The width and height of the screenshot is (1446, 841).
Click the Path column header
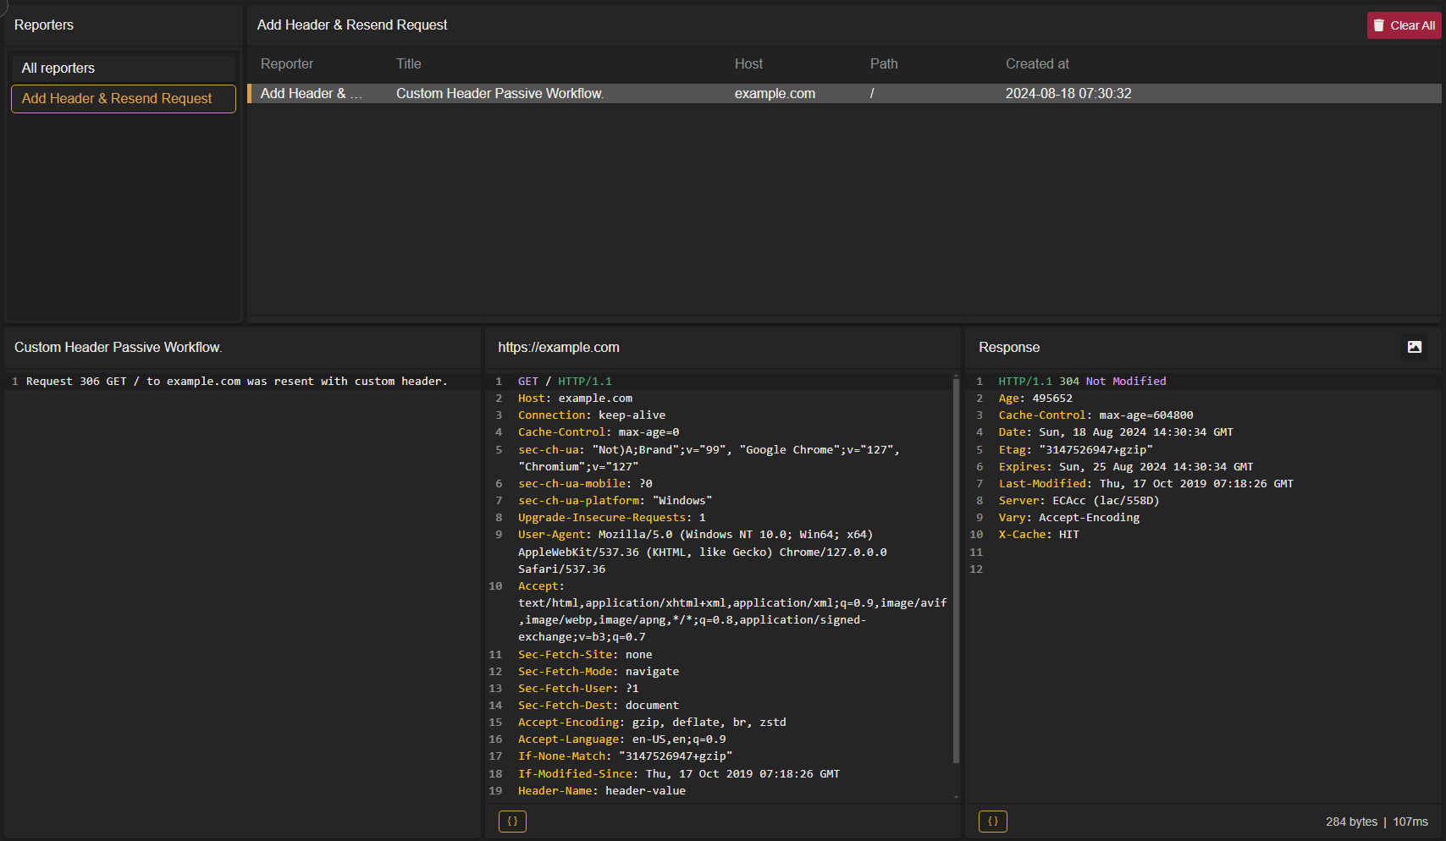coord(884,63)
